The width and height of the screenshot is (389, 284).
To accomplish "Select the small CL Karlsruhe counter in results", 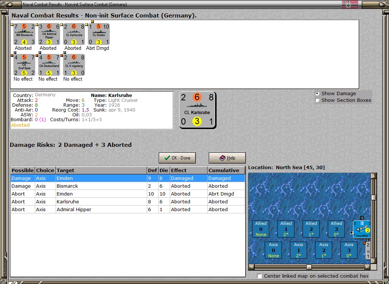I will pyautogui.click(x=74, y=34).
